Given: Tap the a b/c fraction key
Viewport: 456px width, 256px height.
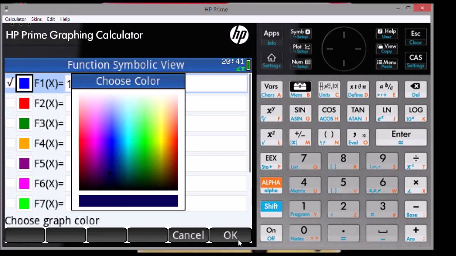Looking at the screenshot, I should point(387,90).
